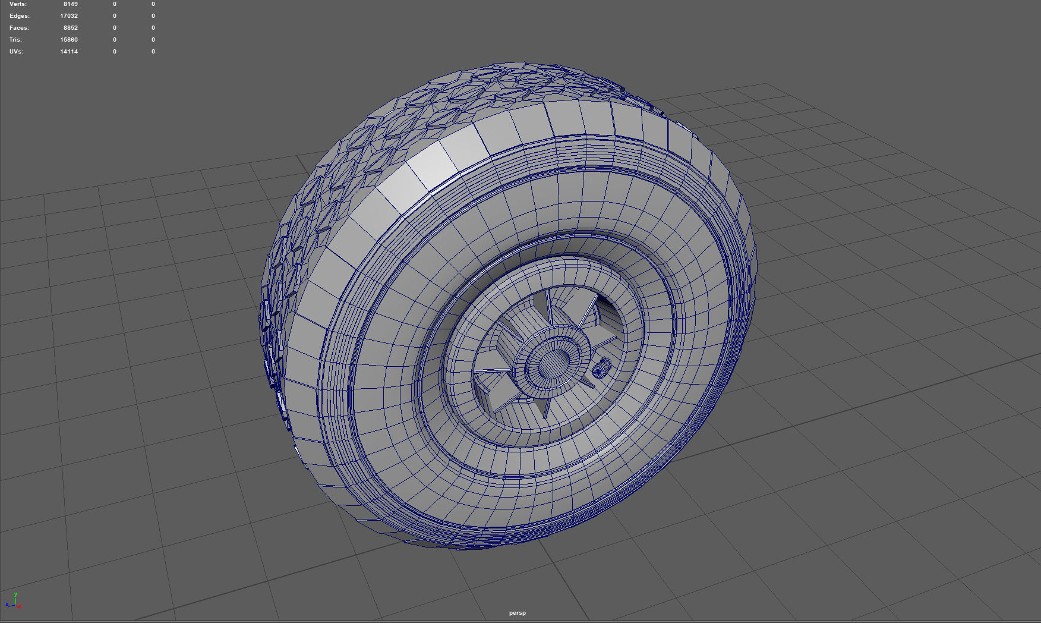
Task: Click the UV count value 14114
Action: click(69, 52)
